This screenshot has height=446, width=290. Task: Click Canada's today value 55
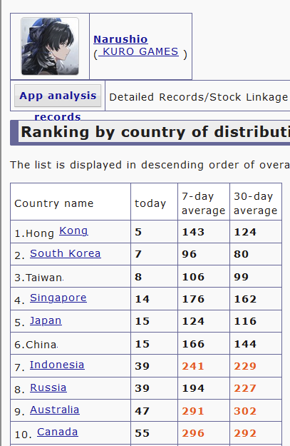[x=142, y=433]
